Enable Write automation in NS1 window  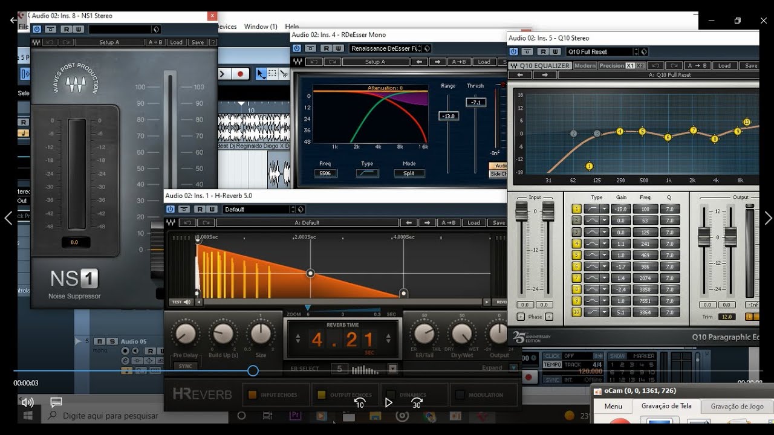pos(78,29)
